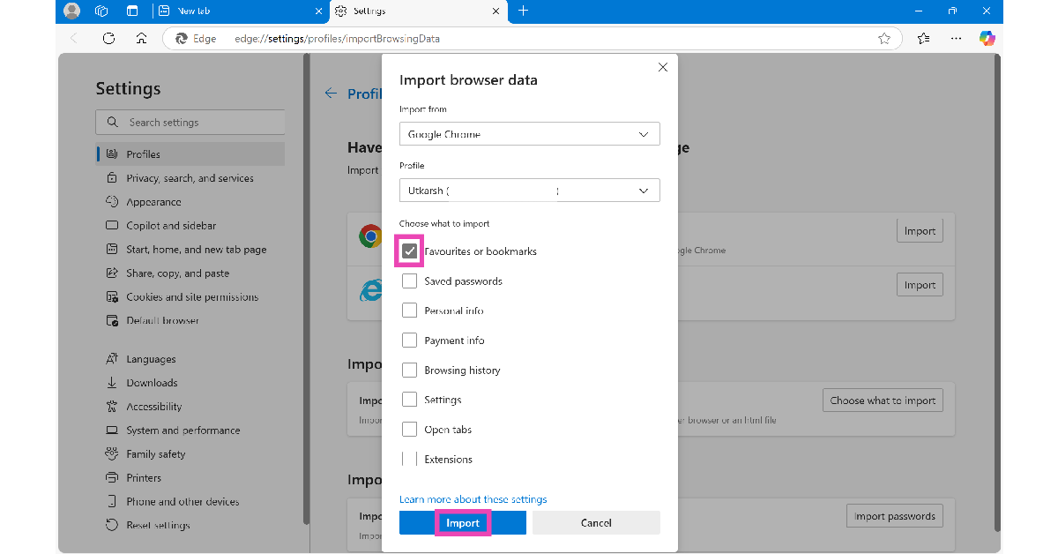The height and width of the screenshot is (554, 1058).
Task: Enable the Saved passwords checkbox
Action: point(409,281)
